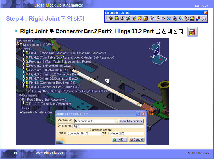Screen dimensions: 214x159
Task: Select Fix.217 (Base Sub Assembly) in the tree
Action: pyautogui.click(x=50, y=104)
